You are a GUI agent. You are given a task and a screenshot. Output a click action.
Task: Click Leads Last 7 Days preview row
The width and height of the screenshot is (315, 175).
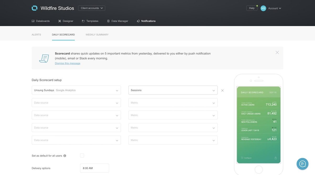point(259,129)
